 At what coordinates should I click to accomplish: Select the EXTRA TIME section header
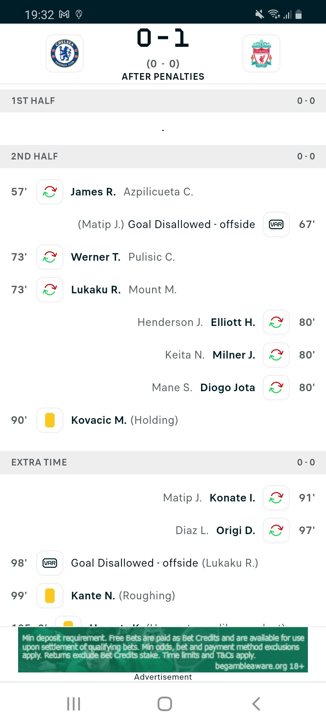click(163, 462)
